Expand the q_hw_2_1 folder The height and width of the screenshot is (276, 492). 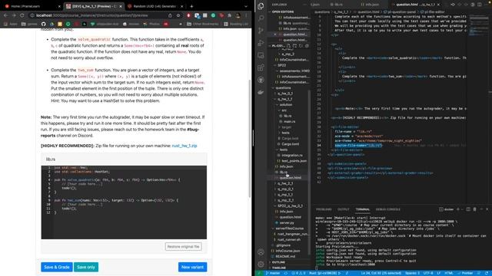[x=285, y=183]
